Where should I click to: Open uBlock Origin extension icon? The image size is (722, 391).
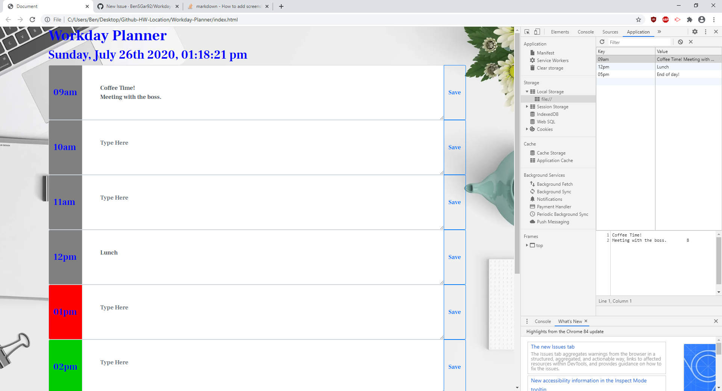pyautogui.click(x=654, y=20)
